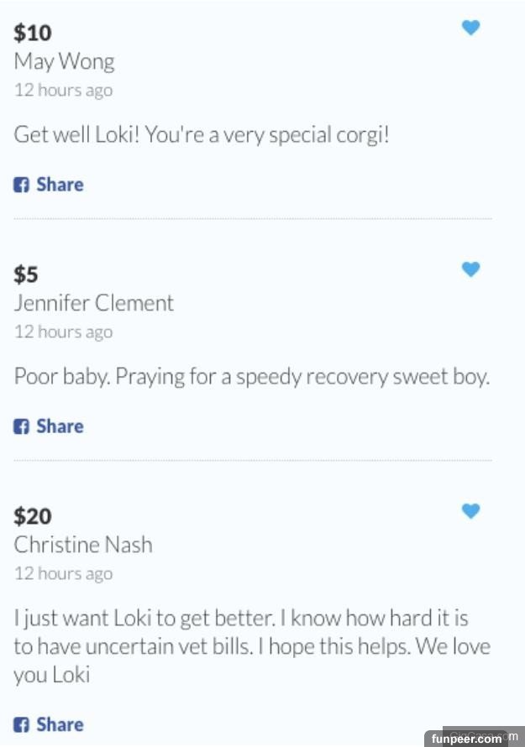Open May Wong's donor name
The height and width of the screenshot is (747, 525).
[x=64, y=61]
